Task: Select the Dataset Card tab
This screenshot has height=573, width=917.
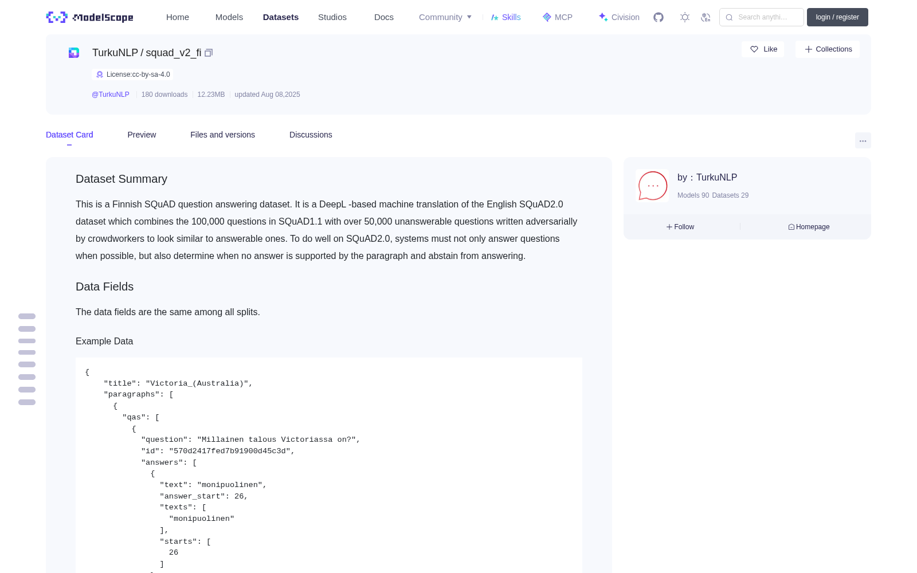Action: (69, 135)
